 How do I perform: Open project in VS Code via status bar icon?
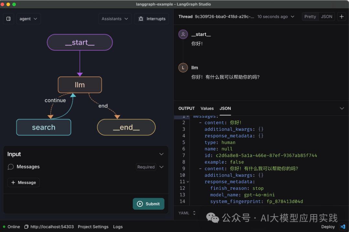pos(343,227)
